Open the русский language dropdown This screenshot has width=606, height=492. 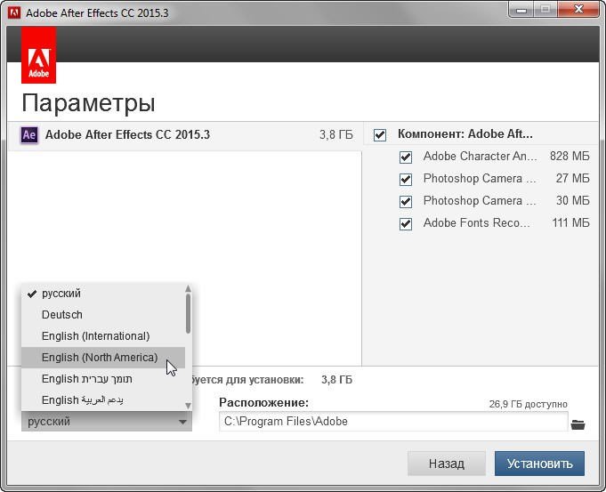tap(107, 422)
